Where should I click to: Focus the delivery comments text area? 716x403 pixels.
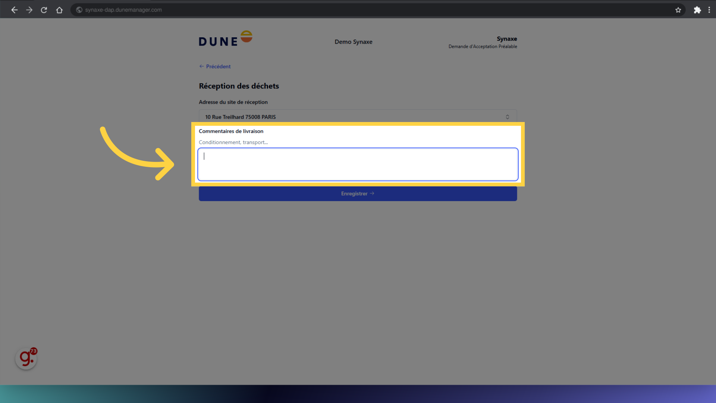pos(357,165)
